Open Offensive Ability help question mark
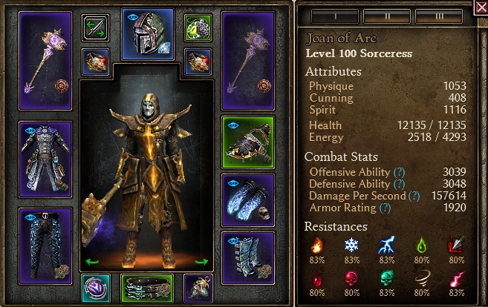 tap(400, 172)
